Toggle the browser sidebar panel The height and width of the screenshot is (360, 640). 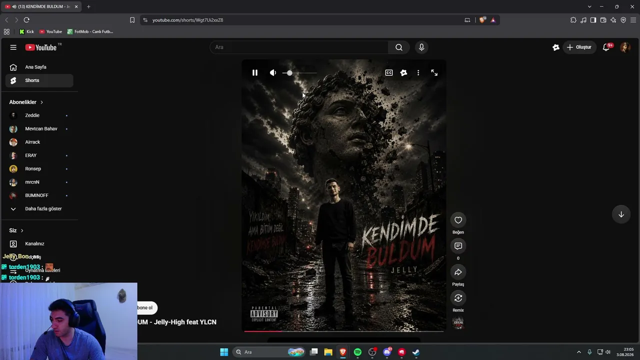click(593, 20)
